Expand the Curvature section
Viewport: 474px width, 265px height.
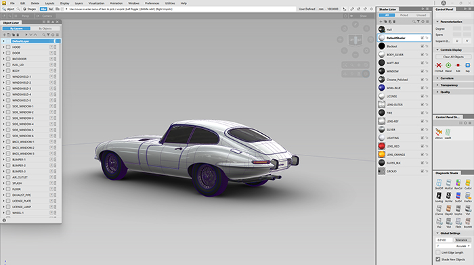(x=437, y=78)
